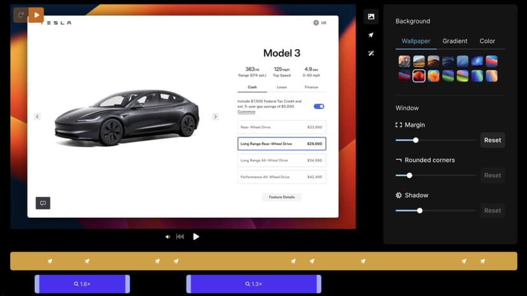Click the orange play icon above the preview
This screenshot has width=527, height=296.
36,15
